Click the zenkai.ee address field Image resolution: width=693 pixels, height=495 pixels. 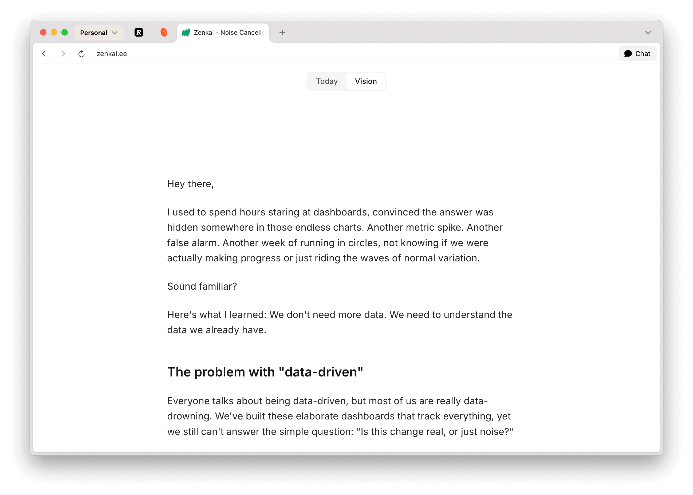112,54
